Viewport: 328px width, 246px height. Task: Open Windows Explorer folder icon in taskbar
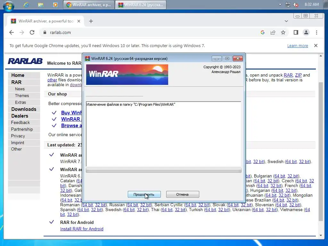coord(41,5)
